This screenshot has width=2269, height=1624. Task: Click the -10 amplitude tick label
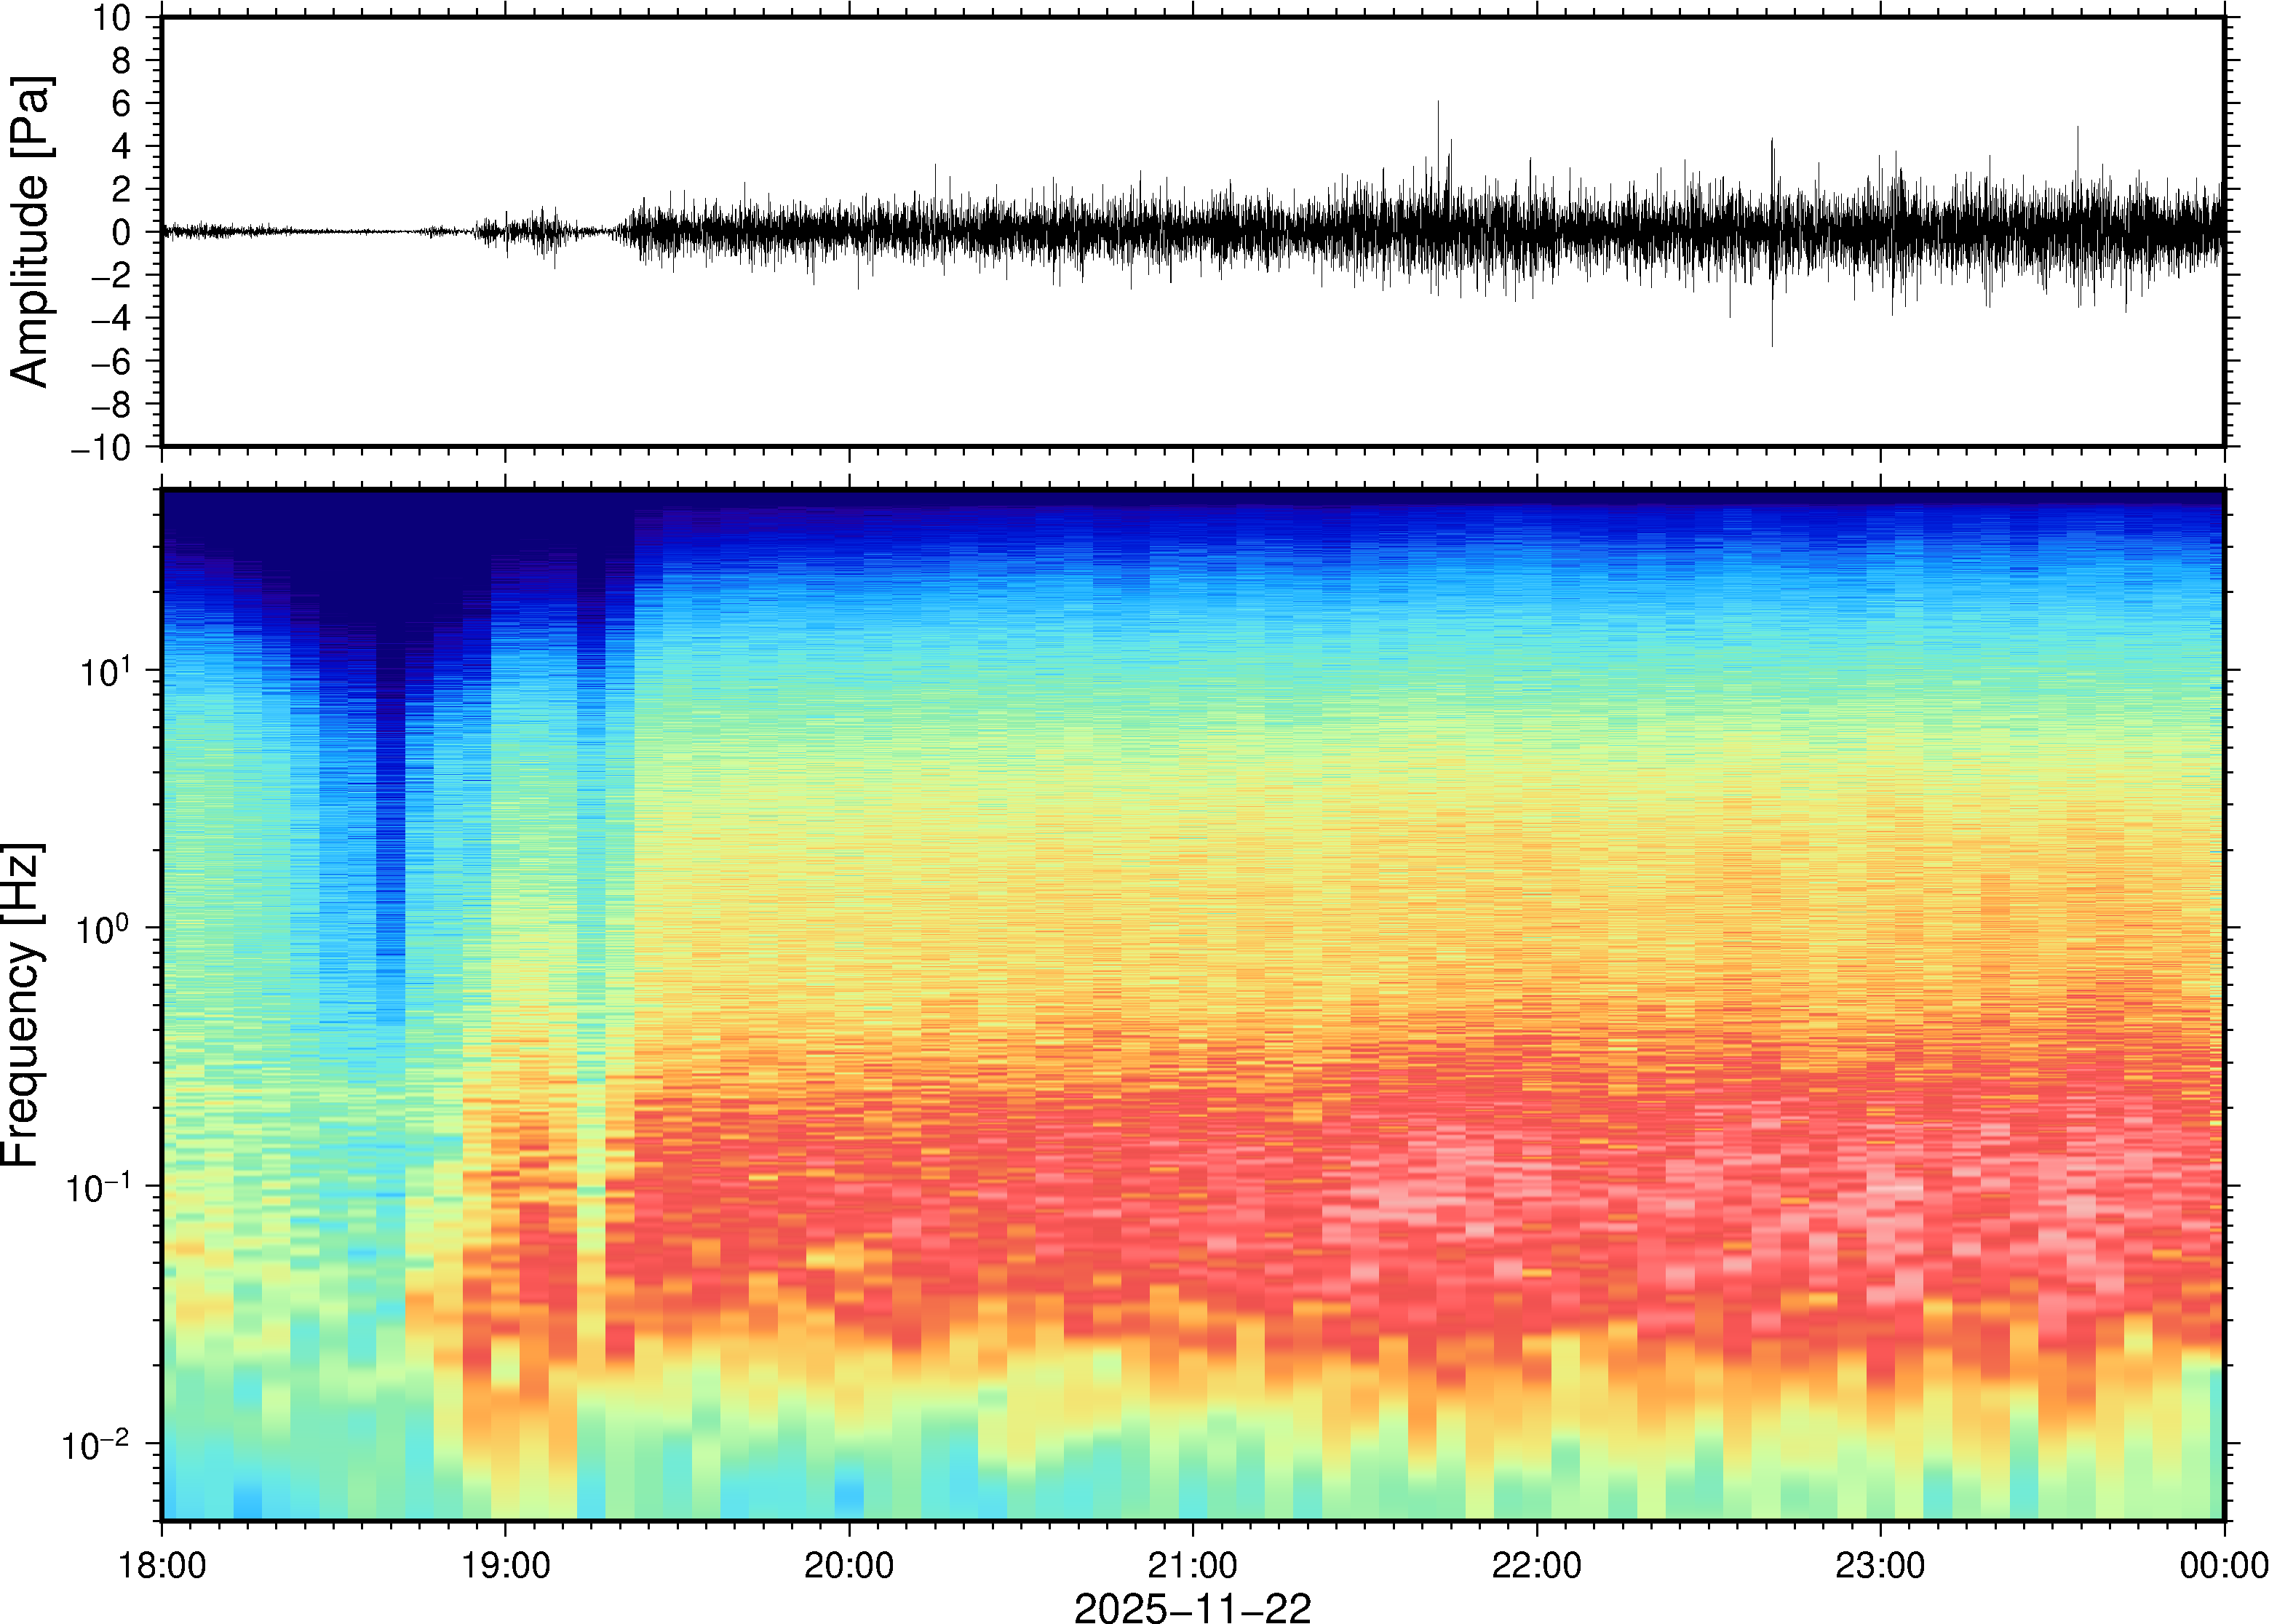(101, 448)
